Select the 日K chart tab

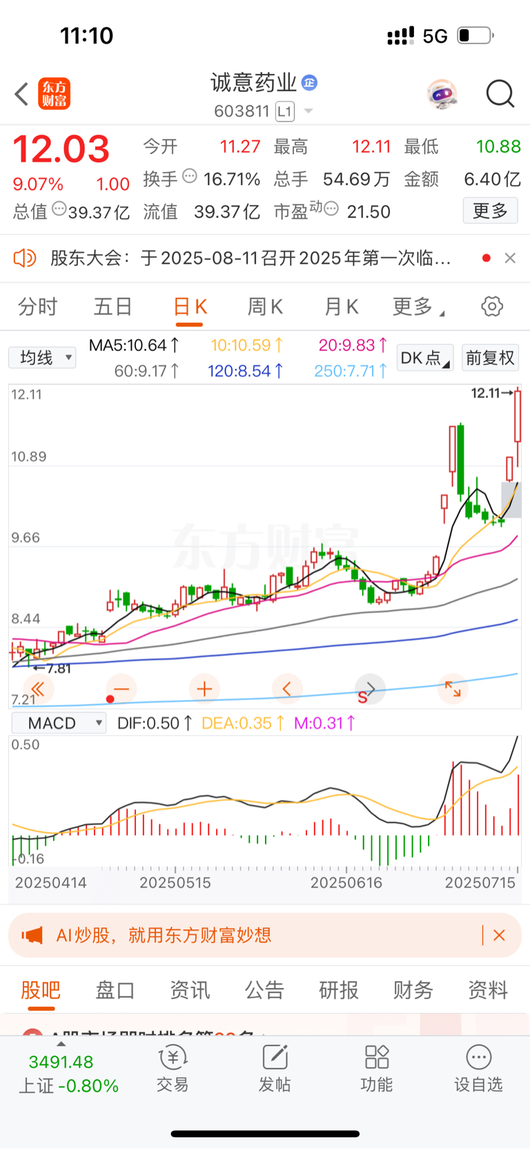(x=190, y=307)
